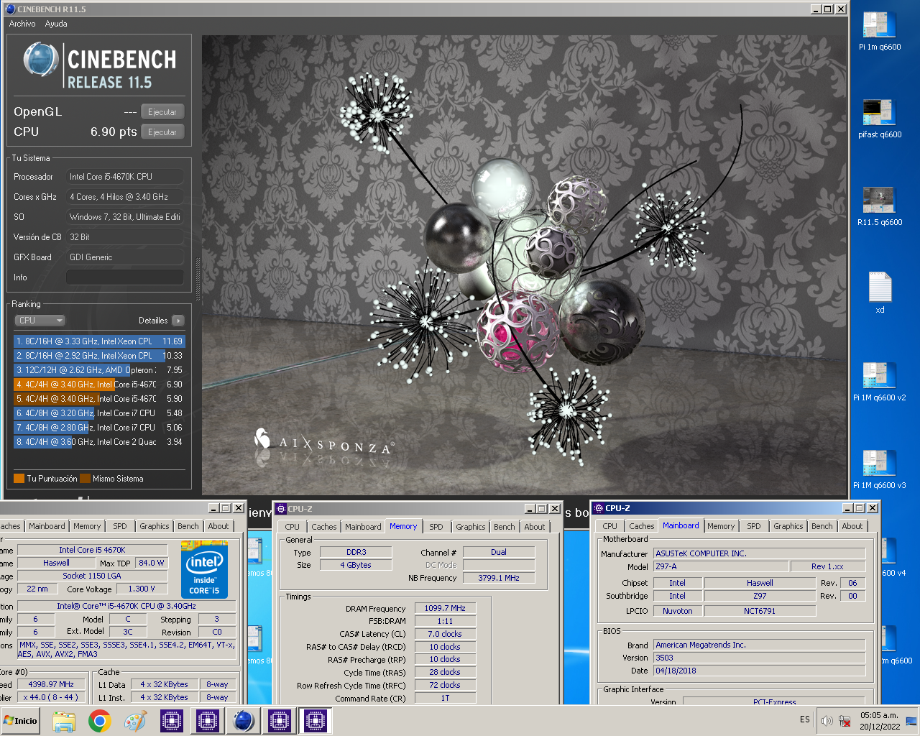Launch Google Chrome from the taskbar
This screenshot has height=736, width=920.
[100, 721]
